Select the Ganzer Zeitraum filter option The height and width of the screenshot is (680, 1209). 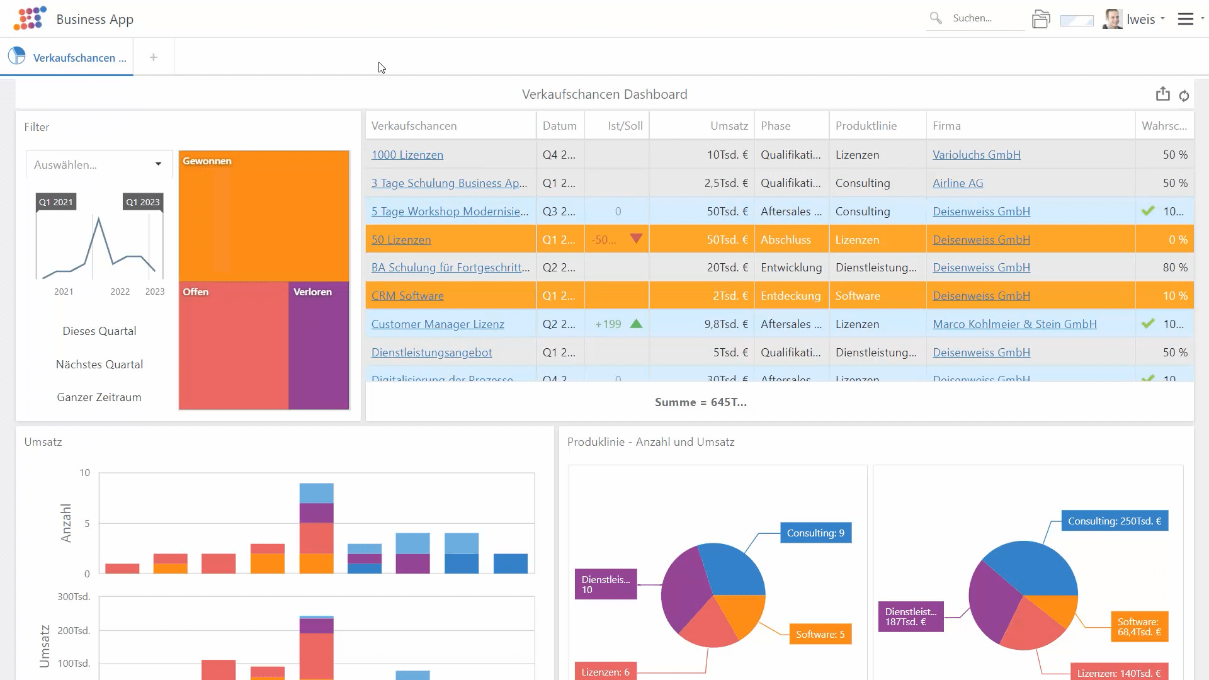click(x=99, y=397)
